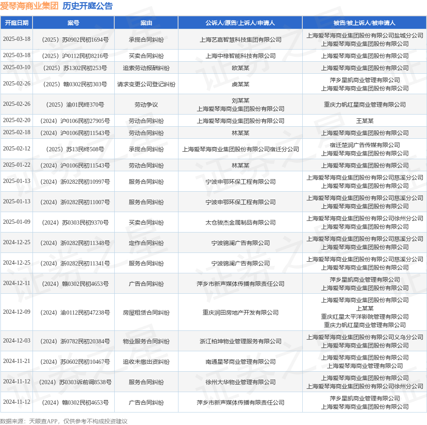Click date cell 2025-03-10

tap(17, 67)
